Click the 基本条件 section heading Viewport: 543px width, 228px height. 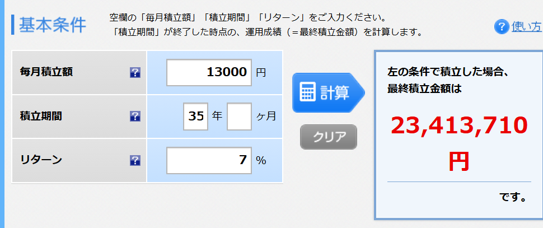[x=52, y=25]
